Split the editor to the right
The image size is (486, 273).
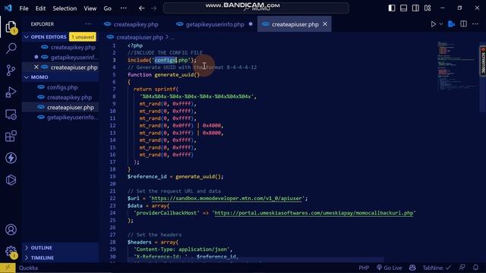[x=464, y=24]
